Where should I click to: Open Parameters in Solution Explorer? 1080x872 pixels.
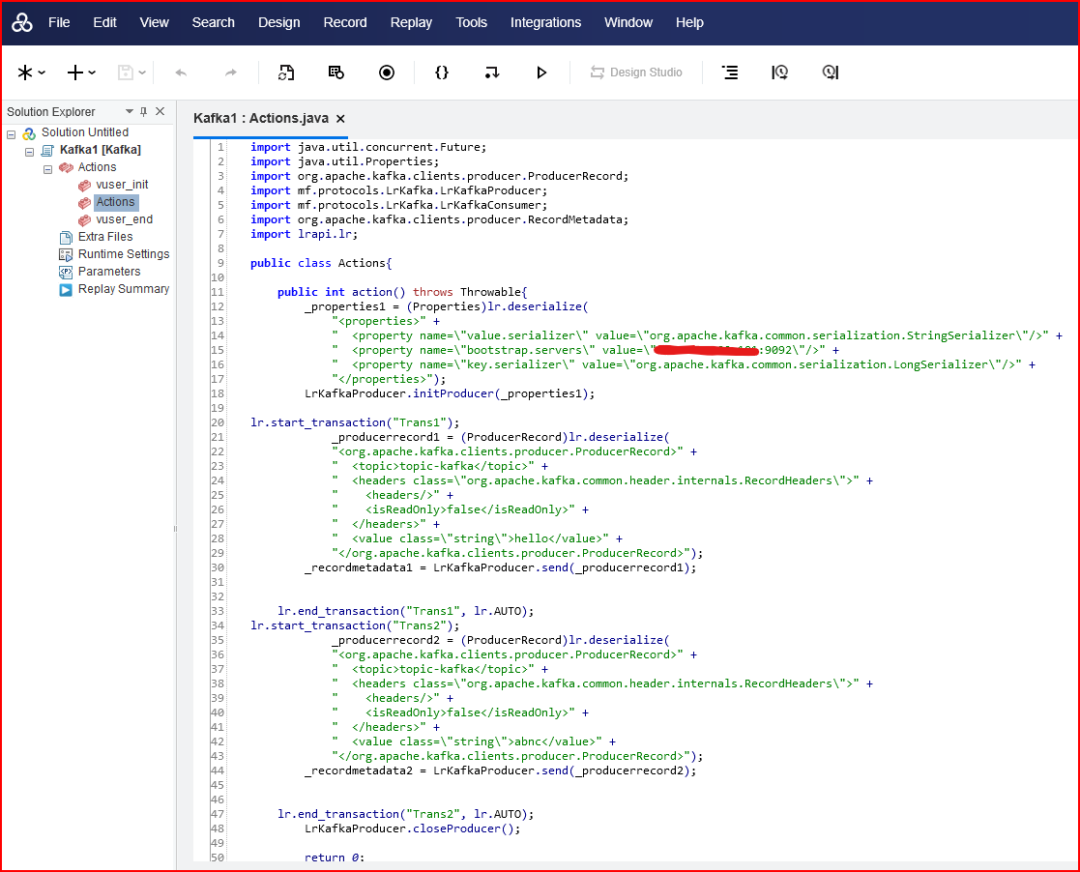(x=109, y=272)
